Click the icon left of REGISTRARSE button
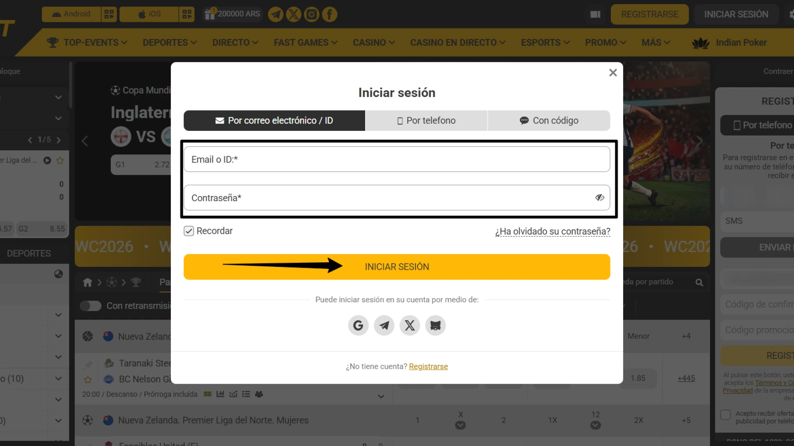This screenshot has height=446, width=794. pos(595,14)
